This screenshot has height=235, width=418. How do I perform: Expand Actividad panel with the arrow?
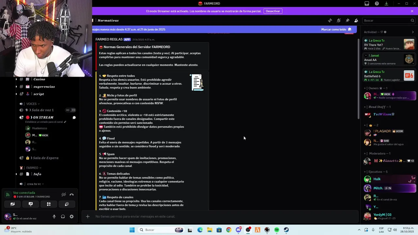pos(413,32)
